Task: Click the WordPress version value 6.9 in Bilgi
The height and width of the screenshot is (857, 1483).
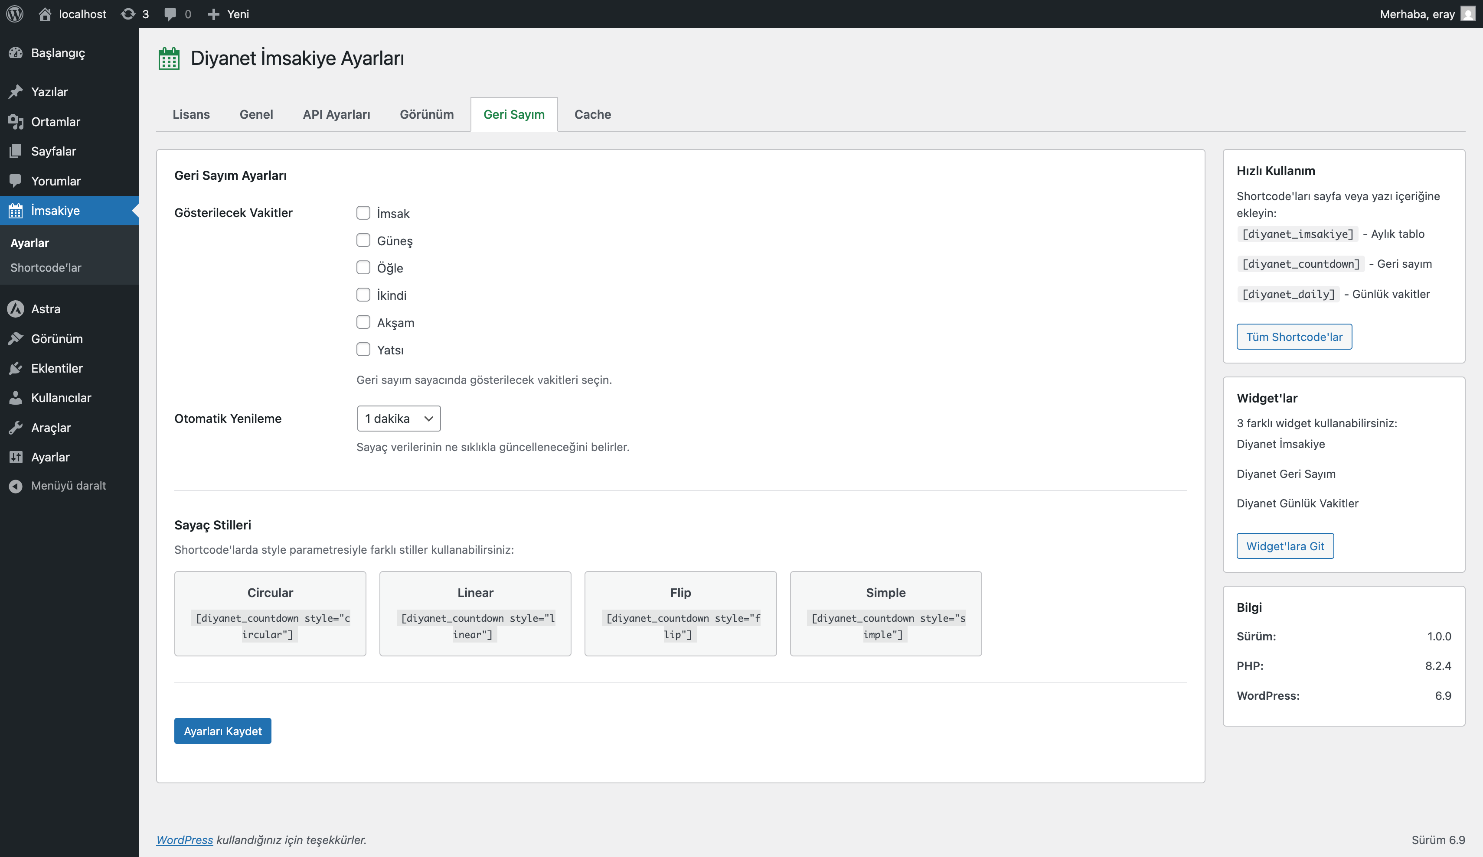Action: point(1443,695)
